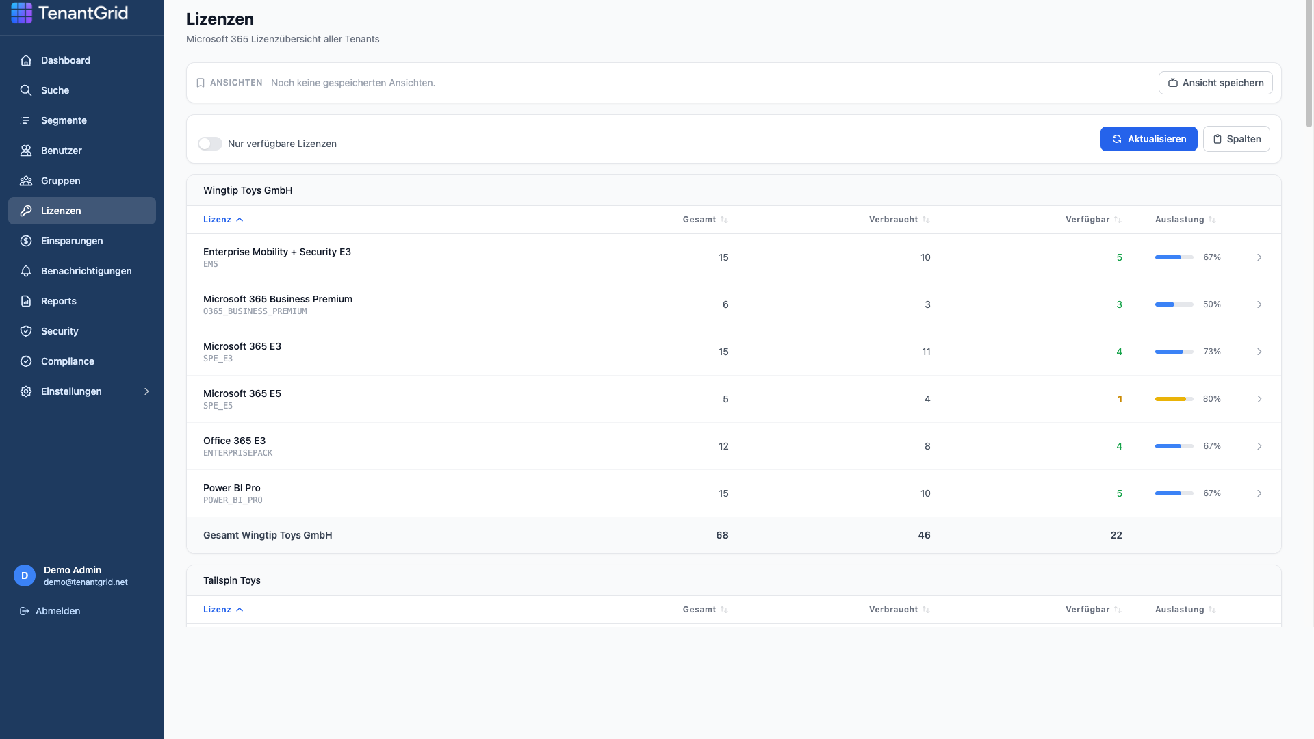Open Microsoft 365 E5 row chevron

1259,399
